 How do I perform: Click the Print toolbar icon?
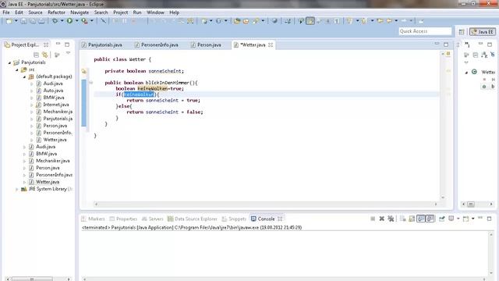(41, 21)
